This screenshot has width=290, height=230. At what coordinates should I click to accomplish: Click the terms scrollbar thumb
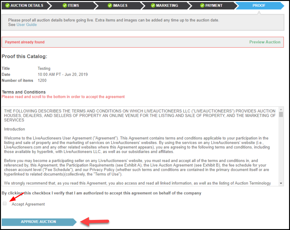(x=281, y=114)
